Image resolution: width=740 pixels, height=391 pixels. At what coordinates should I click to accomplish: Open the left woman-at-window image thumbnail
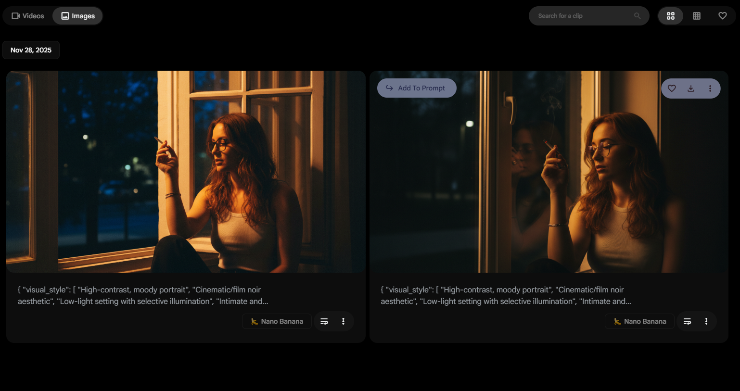[x=186, y=172]
